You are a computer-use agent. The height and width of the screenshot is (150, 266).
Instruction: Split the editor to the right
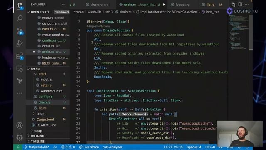tap(240, 5)
